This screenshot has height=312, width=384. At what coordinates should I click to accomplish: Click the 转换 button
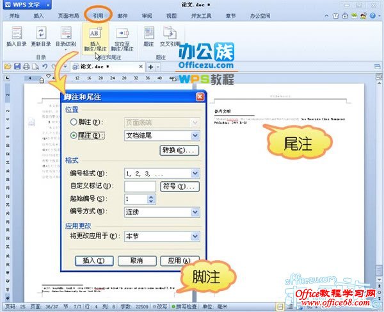pos(179,151)
